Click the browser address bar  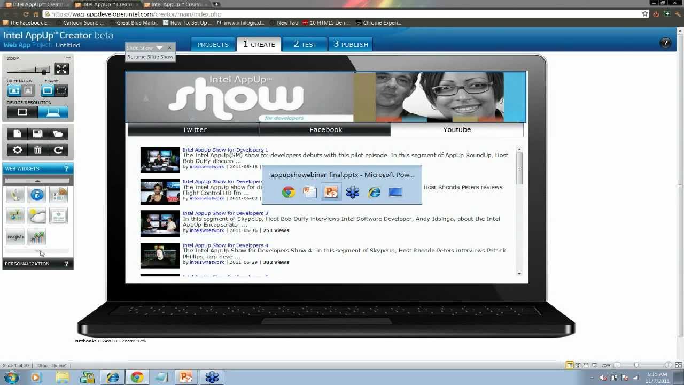(342, 14)
